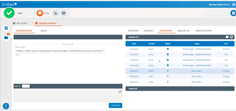
Task: Click the FB Messenger object in 64544 row
Action: 197,54
